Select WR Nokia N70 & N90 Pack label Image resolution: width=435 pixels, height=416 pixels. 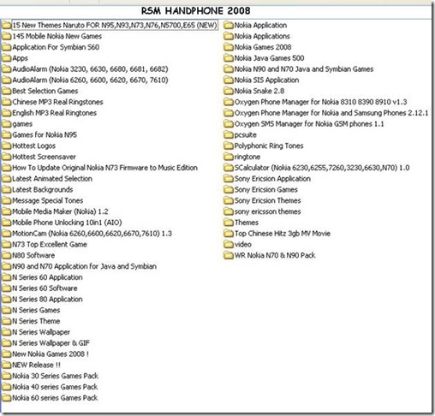tap(275, 255)
